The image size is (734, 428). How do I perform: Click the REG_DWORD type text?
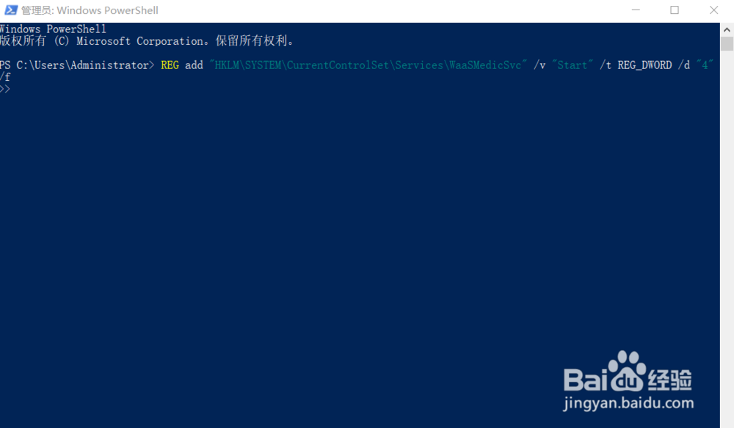tap(644, 65)
